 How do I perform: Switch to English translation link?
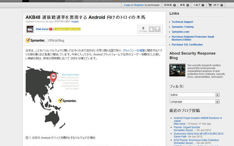[x=75, y=22]
